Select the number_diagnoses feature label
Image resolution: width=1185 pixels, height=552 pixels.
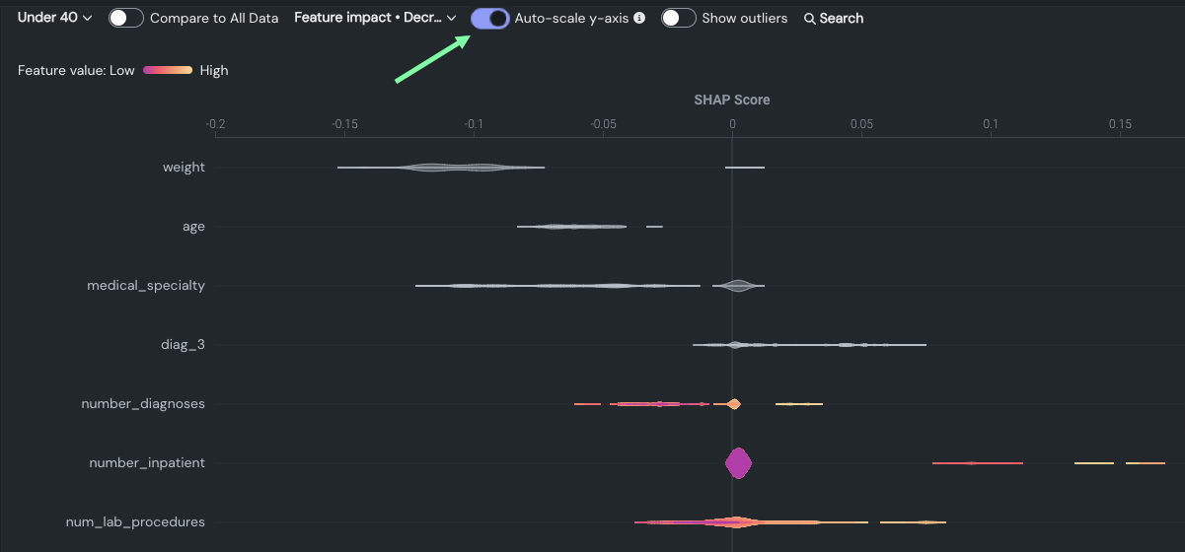click(143, 404)
